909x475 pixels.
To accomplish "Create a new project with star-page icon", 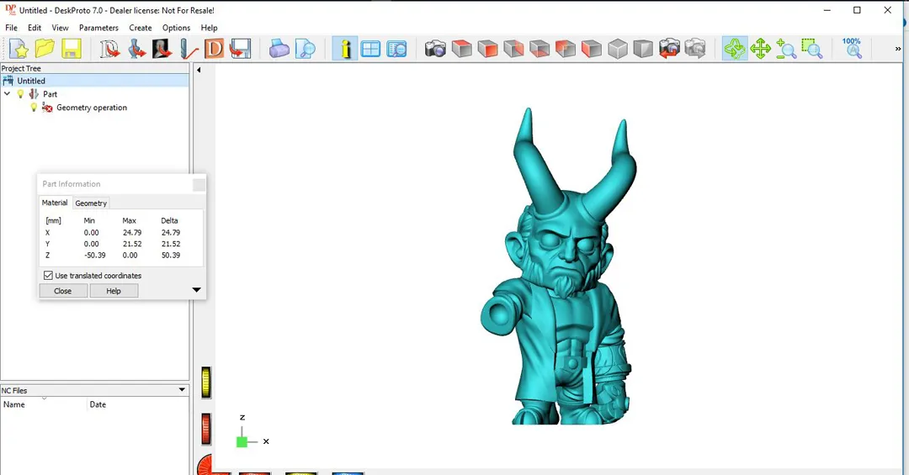I will (x=19, y=49).
